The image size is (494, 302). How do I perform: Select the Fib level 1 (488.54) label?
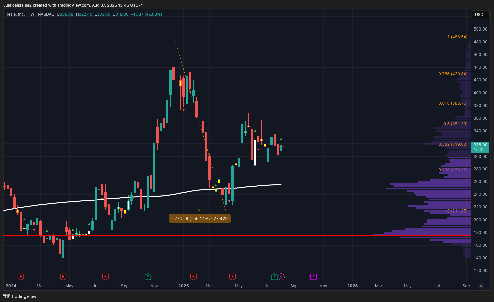click(457, 37)
